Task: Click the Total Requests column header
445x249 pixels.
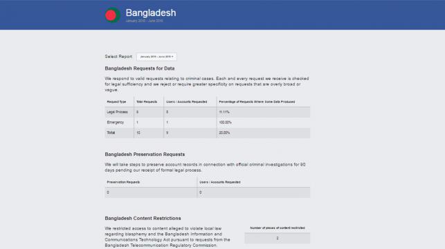Action: click(x=147, y=101)
